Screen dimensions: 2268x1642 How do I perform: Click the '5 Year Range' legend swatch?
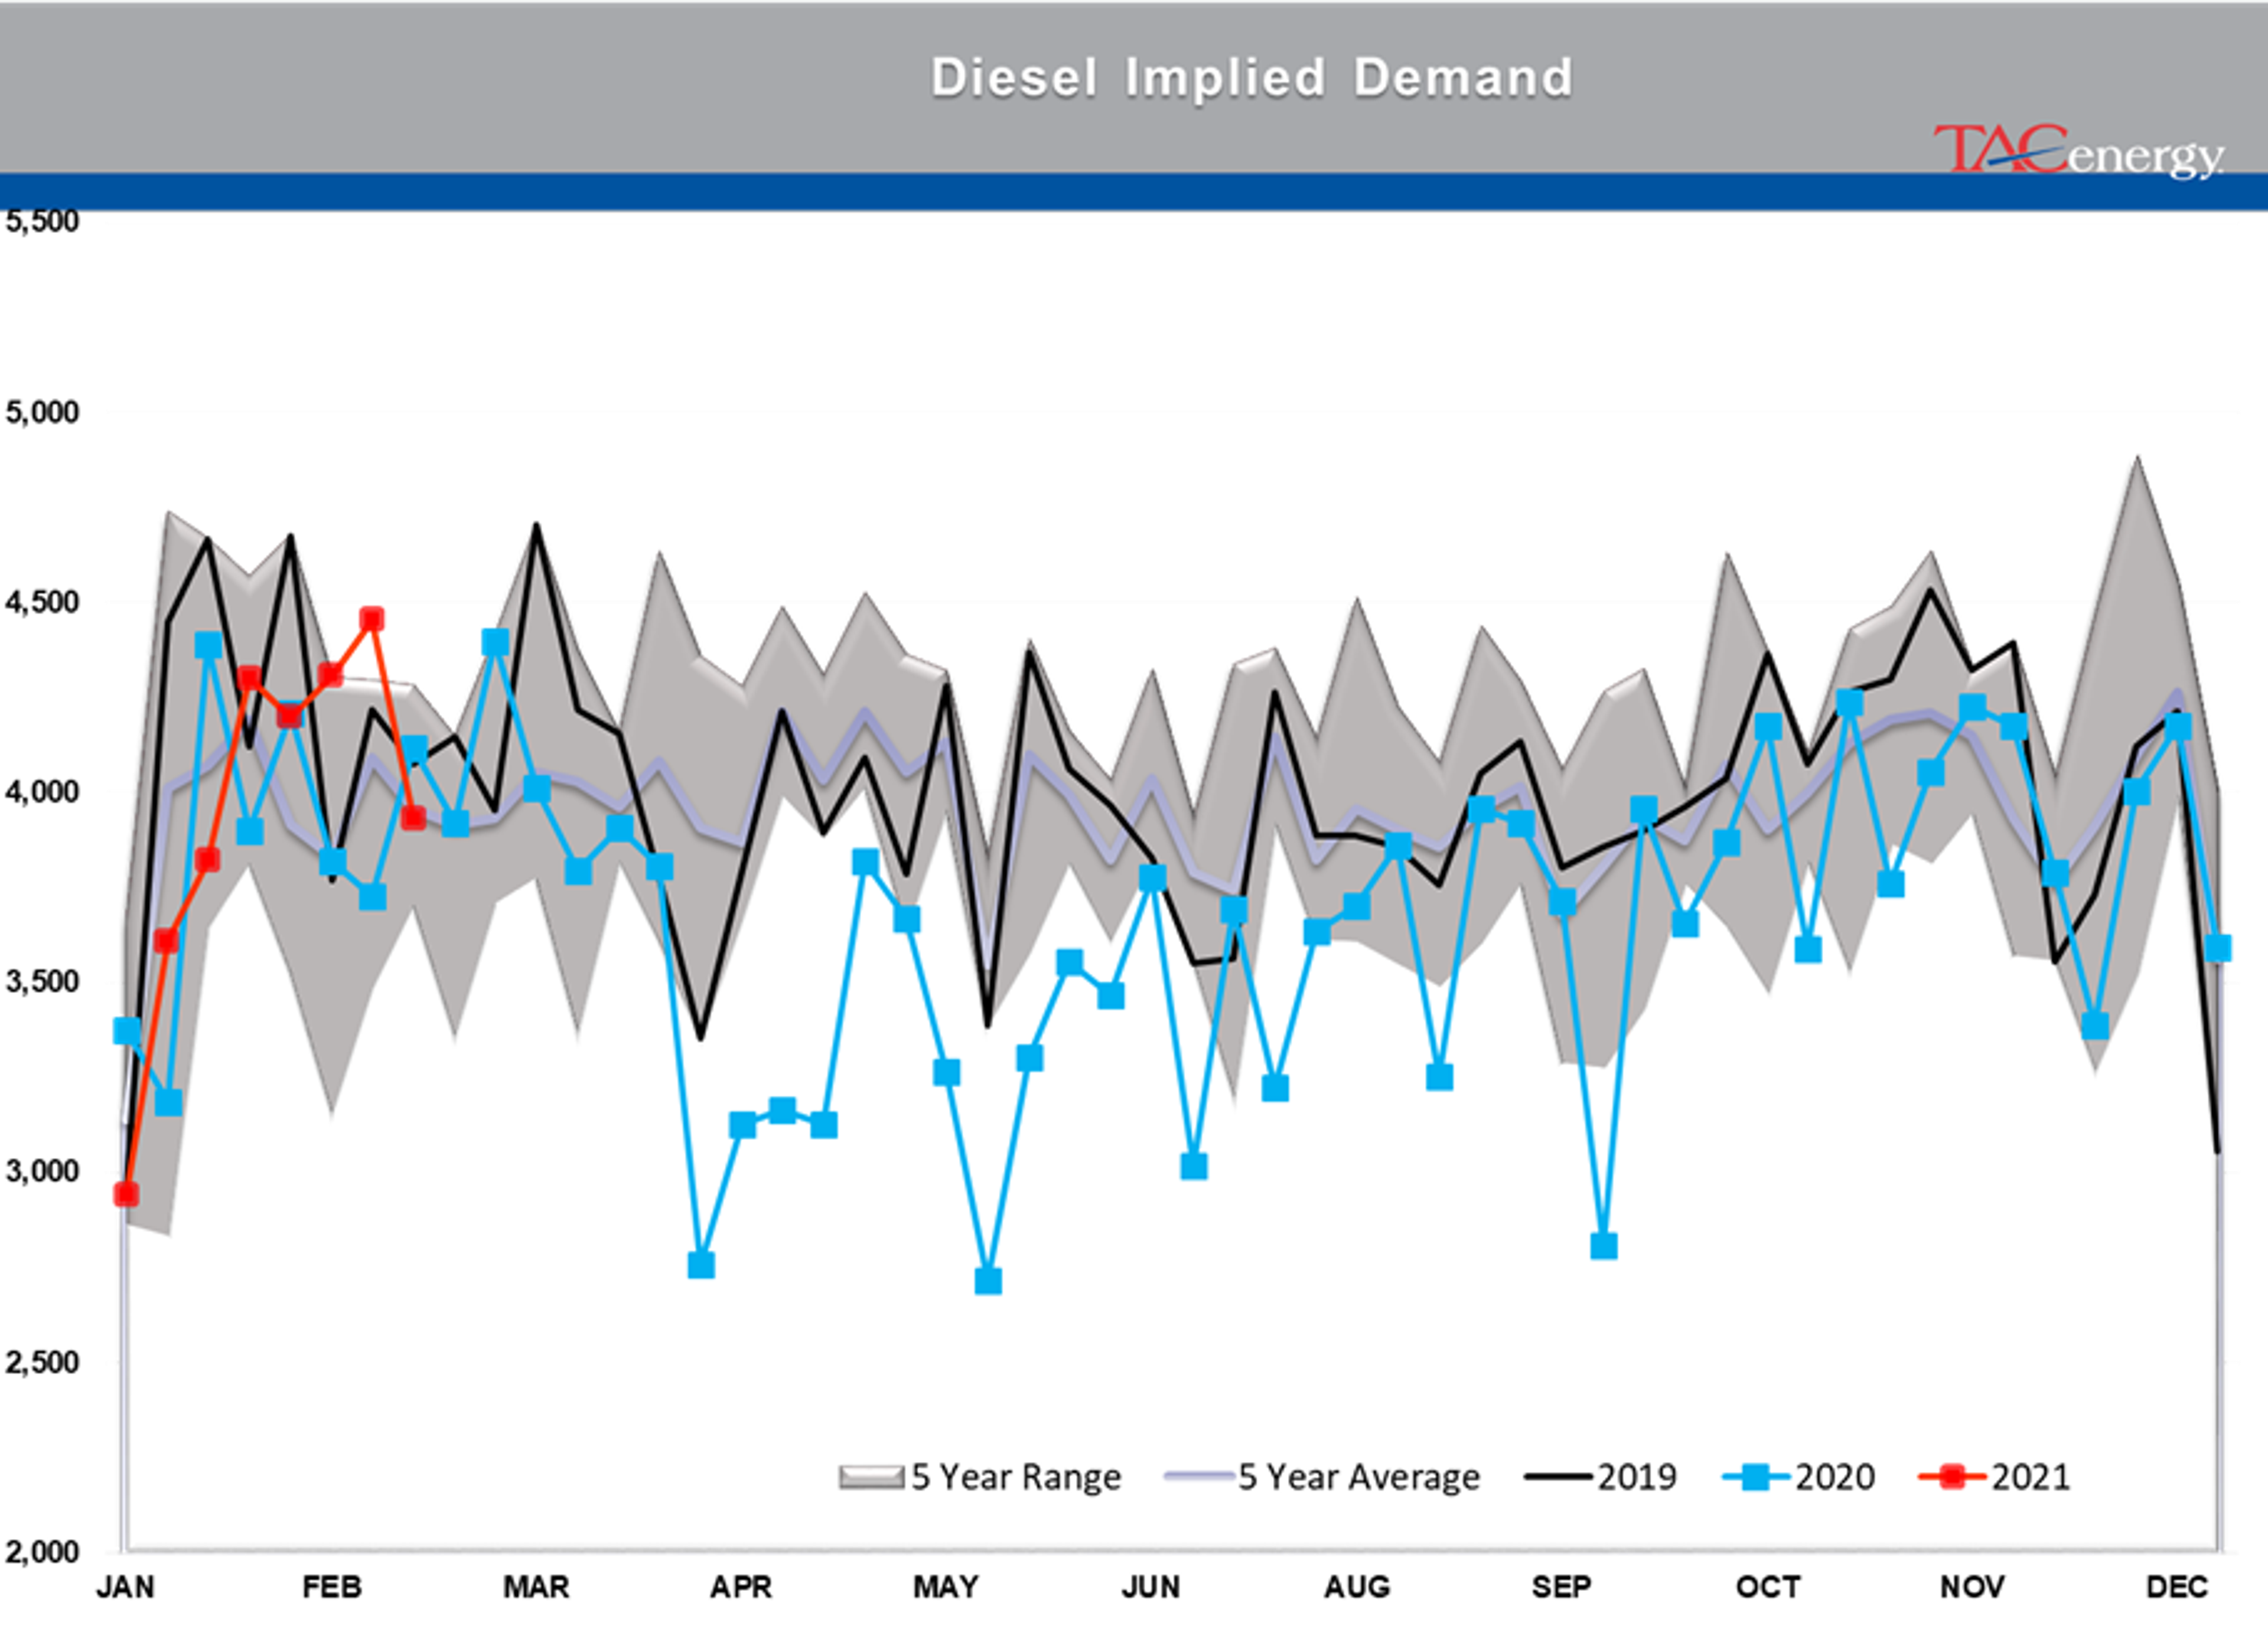tap(871, 1477)
